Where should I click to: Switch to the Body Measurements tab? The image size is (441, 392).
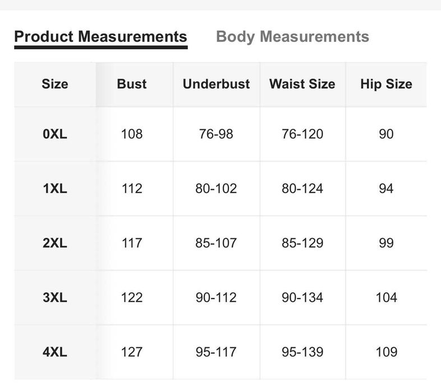tap(292, 37)
